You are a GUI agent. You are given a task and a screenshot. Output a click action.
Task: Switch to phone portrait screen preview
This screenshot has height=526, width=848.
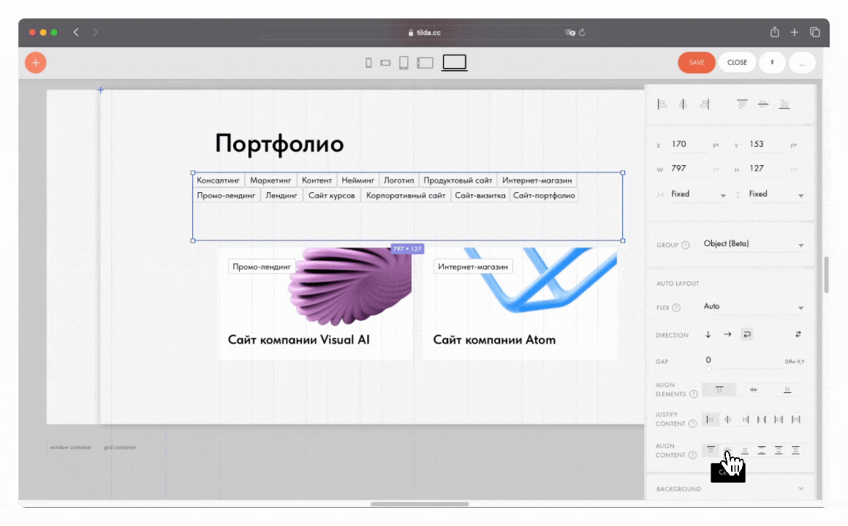tap(368, 64)
